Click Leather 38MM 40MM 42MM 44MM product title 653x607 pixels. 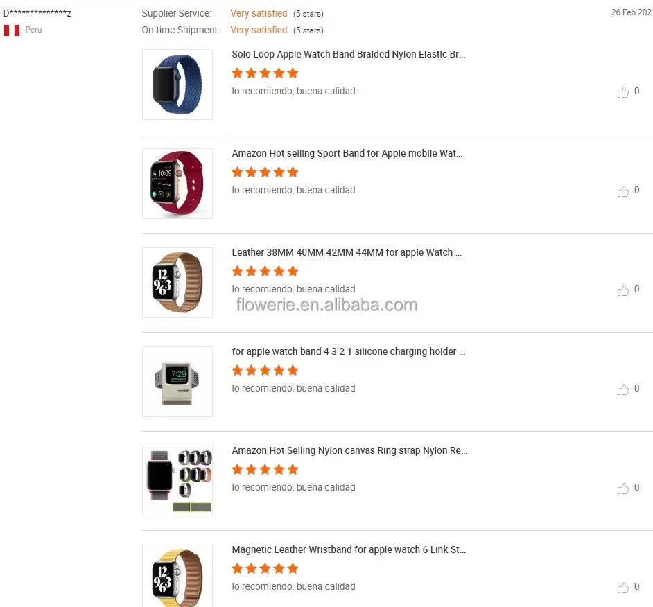point(347,252)
